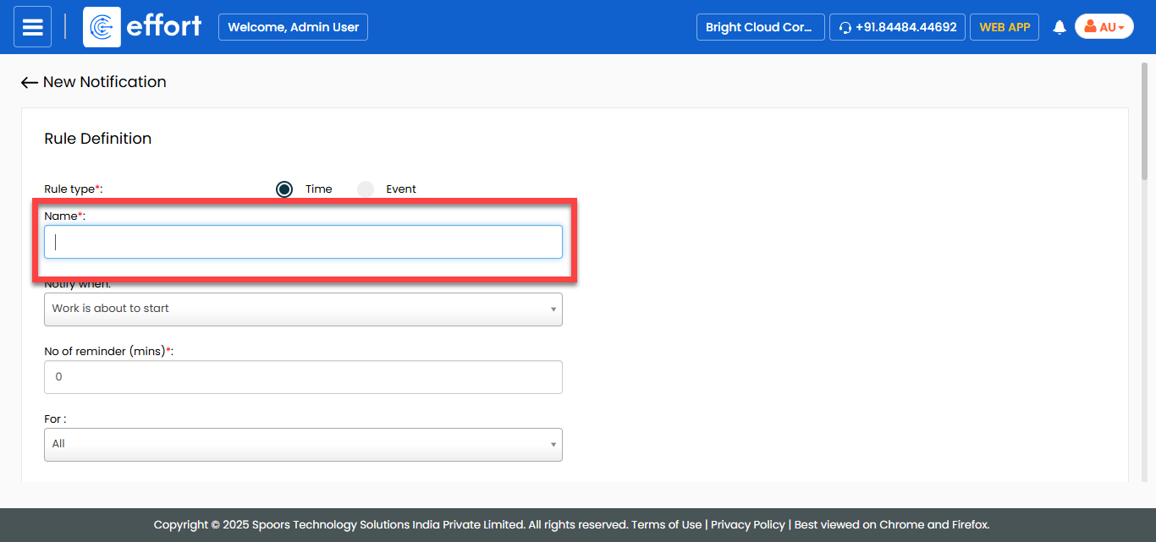
Task: Open the Bright Cloud Cor... company selector
Action: pos(759,27)
